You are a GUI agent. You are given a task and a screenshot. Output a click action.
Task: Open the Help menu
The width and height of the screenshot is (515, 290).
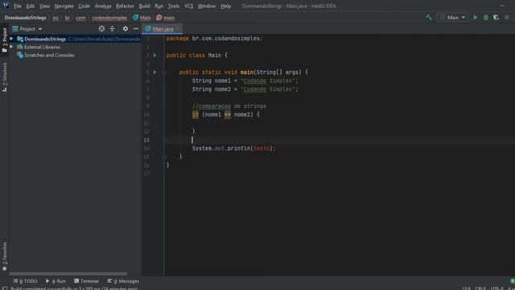tap(225, 6)
